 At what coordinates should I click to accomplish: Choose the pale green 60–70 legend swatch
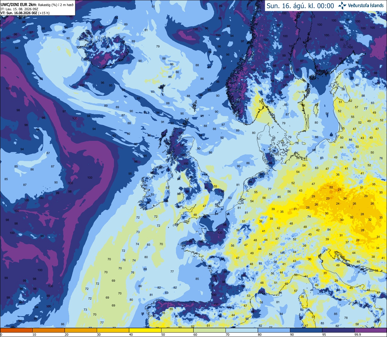(210, 330)
